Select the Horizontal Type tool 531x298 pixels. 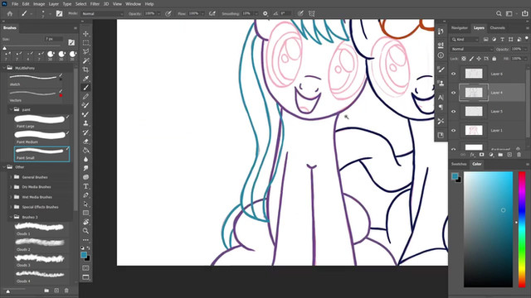click(85, 186)
